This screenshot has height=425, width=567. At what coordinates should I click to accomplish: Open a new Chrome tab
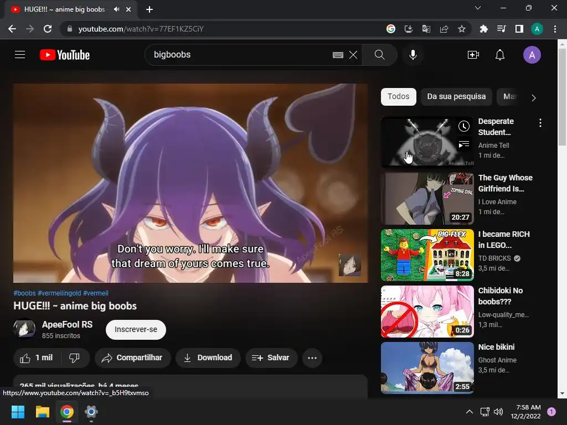pos(150,9)
